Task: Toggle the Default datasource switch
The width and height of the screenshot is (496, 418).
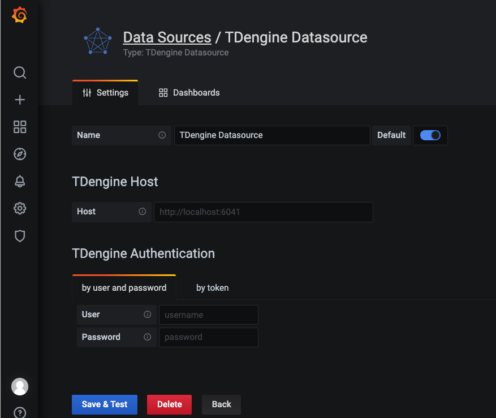Action: [x=430, y=135]
